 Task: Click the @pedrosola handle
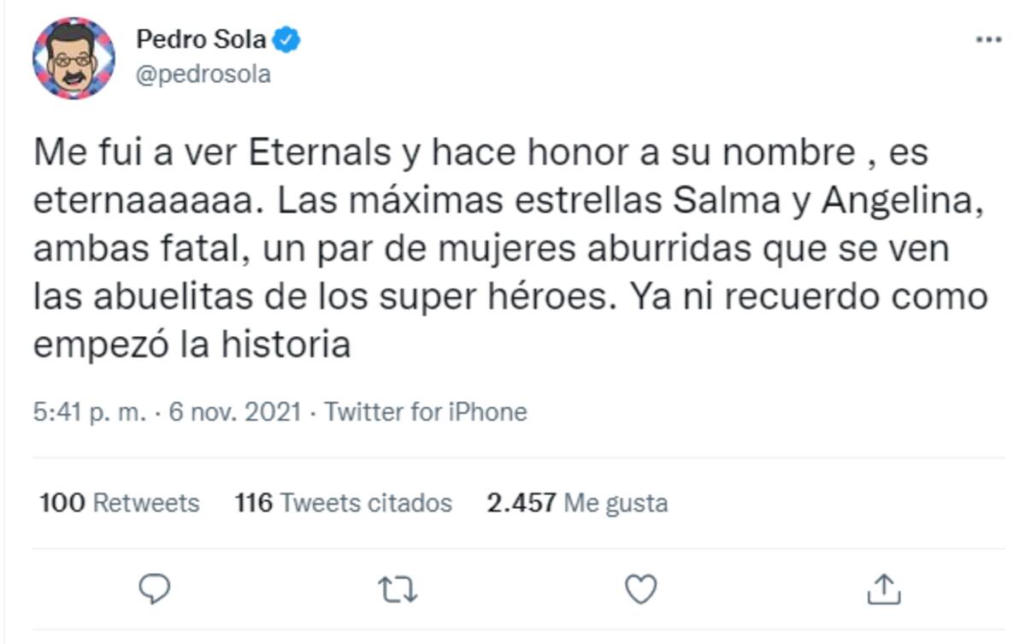click(x=203, y=74)
